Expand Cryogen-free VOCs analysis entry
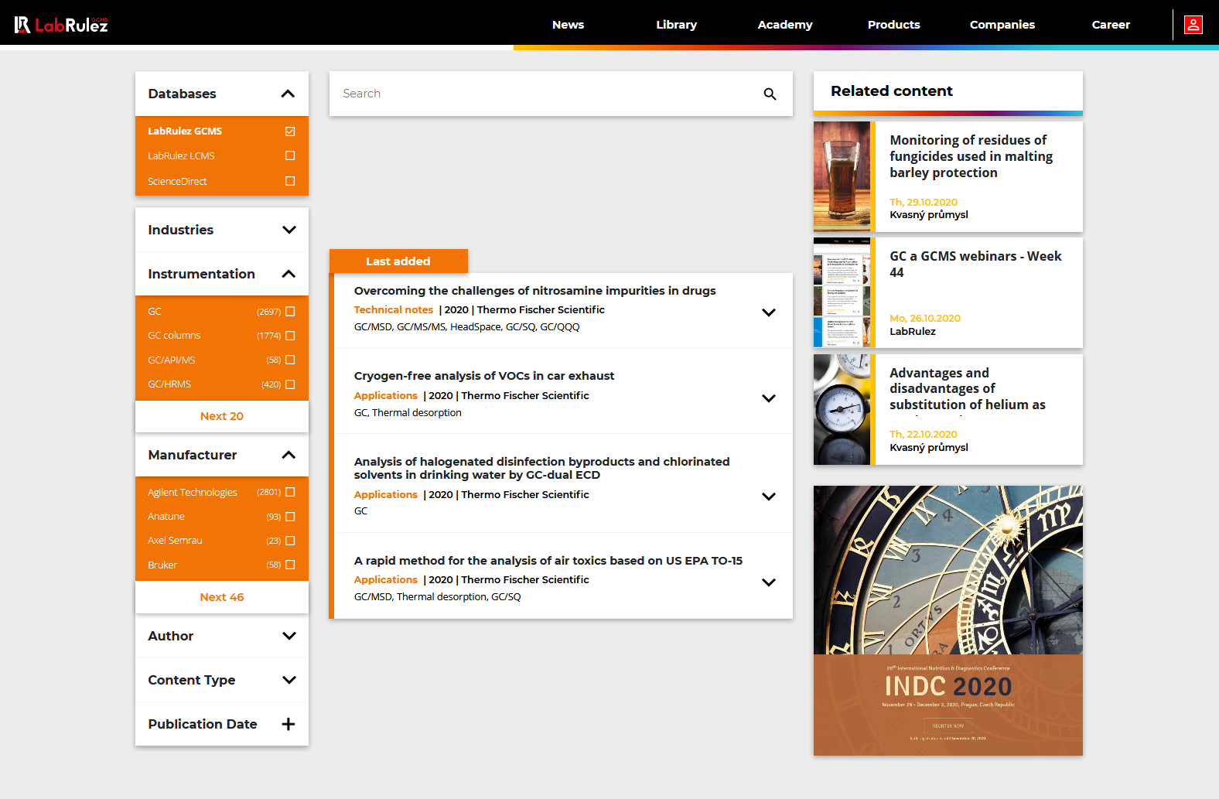Screen dimensions: 1219x799 pyautogui.click(x=768, y=398)
